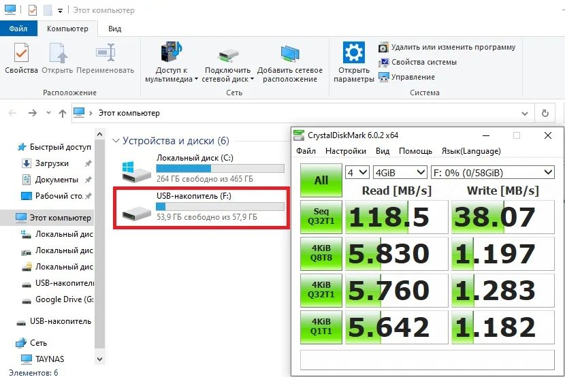565x377 pixels.
Task: Select Быстрый доступ in the navigation pane
Action: [x=54, y=147]
